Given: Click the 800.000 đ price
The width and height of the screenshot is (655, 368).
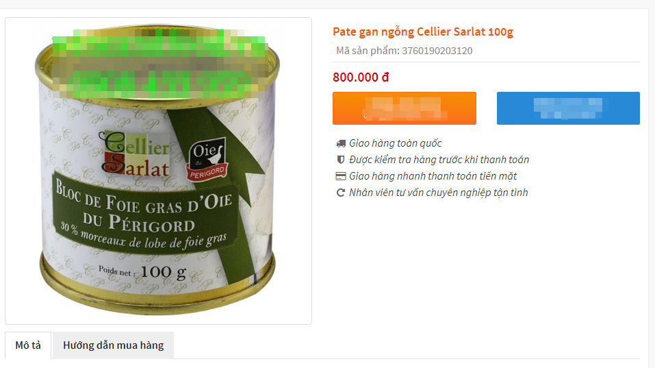Looking at the screenshot, I should click(361, 77).
